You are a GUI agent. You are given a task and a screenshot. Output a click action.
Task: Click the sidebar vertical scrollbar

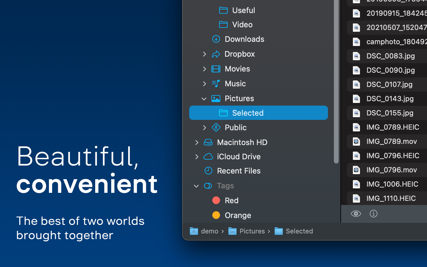pos(336,82)
